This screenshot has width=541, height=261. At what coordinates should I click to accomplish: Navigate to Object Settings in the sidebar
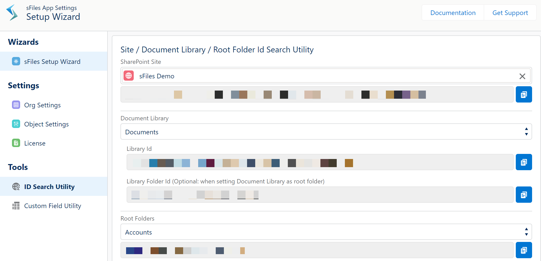coord(46,124)
